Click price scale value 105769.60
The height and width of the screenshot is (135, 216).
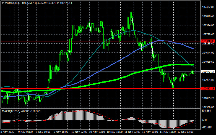pyautogui.click(x=208, y=34)
